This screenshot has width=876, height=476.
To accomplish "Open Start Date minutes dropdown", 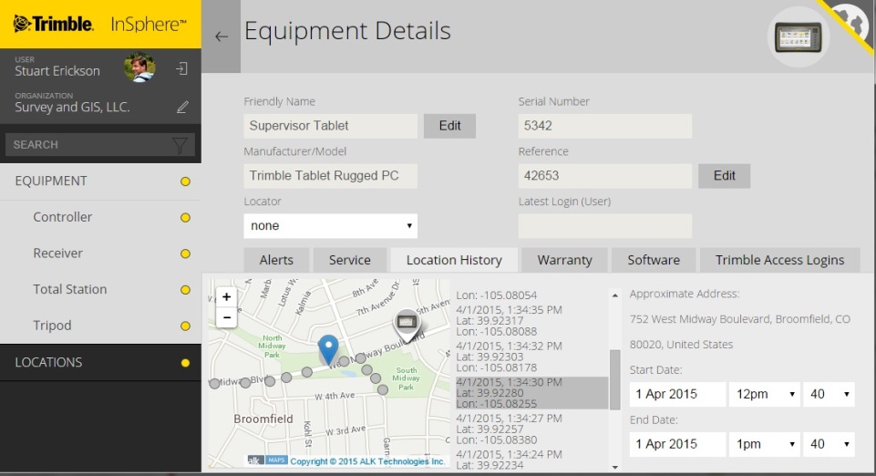I will pos(830,395).
